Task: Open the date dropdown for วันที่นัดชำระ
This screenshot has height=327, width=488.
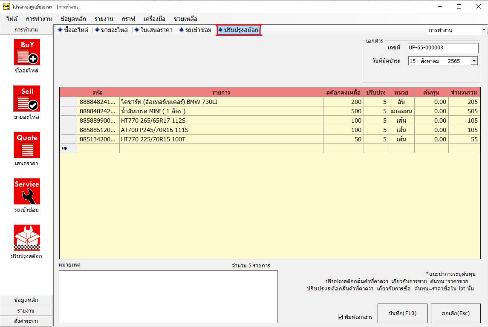Action: tap(474, 61)
